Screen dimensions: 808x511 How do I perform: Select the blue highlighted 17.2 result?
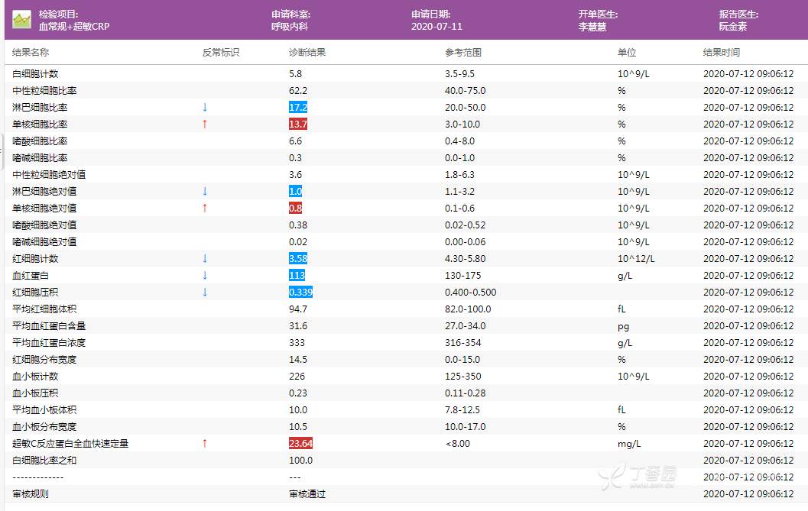coord(298,108)
